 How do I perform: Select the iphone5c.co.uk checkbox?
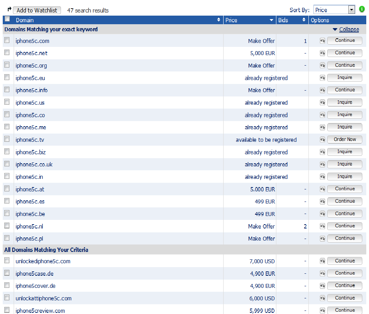tap(7, 164)
